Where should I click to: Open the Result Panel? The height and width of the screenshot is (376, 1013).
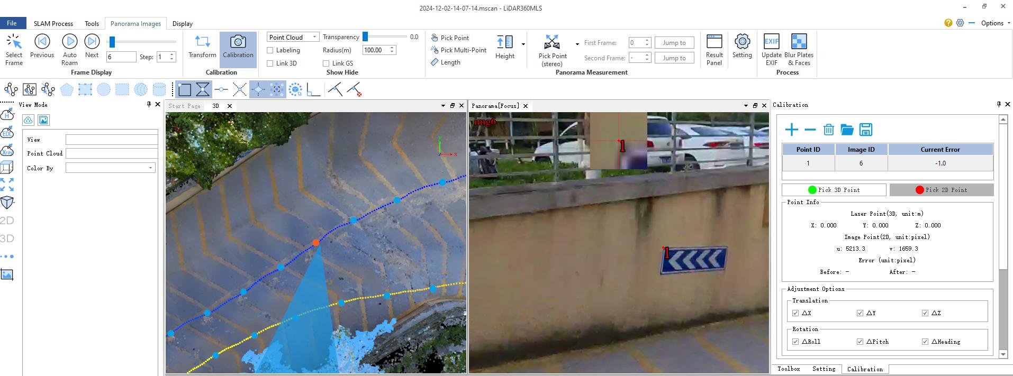(714, 49)
